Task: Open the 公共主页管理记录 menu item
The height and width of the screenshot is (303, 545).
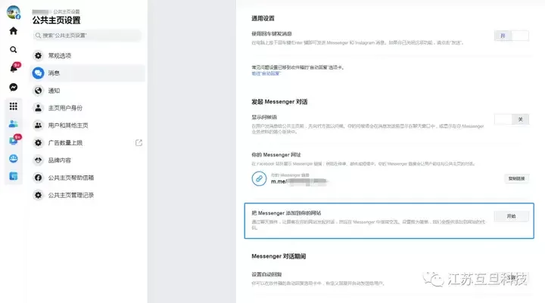Action: pos(88,195)
